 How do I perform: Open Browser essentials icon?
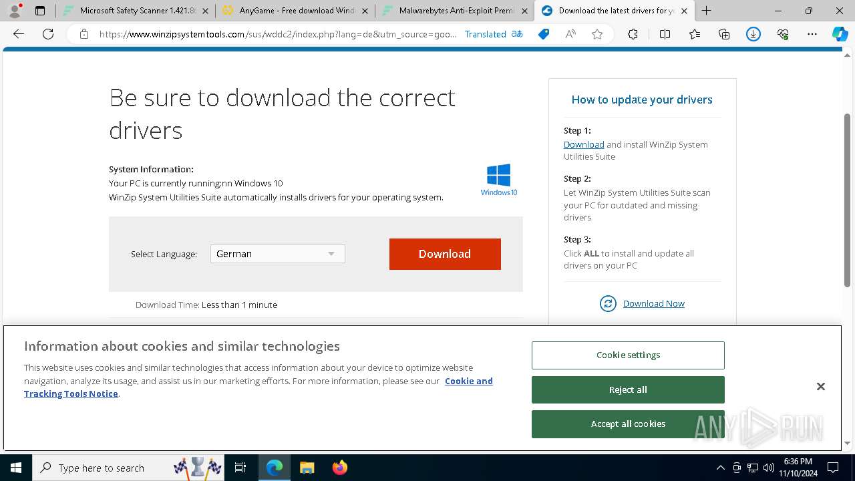coord(783,34)
